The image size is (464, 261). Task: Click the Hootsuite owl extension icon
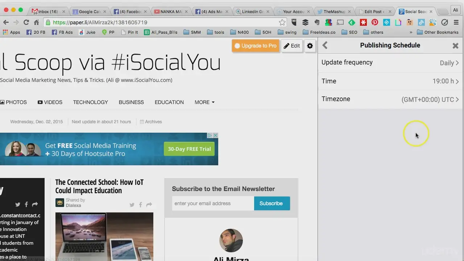coord(294,22)
